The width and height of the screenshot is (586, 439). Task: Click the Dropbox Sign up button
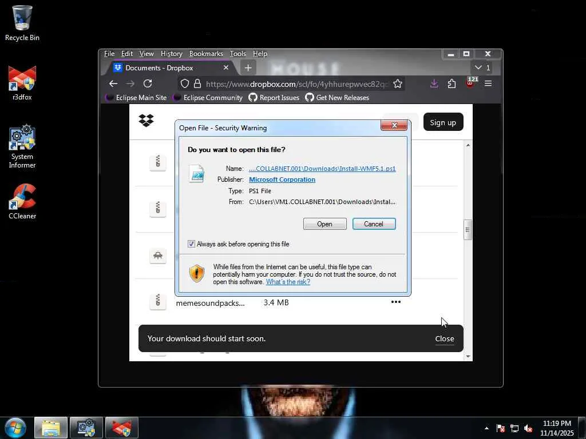[x=444, y=122]
